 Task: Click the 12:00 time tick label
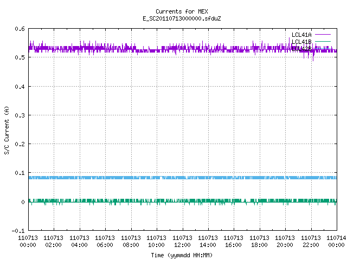[182, 245]
